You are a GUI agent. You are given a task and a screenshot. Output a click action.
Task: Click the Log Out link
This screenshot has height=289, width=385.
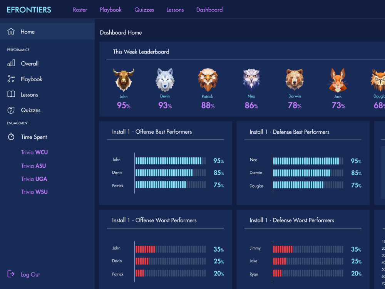coord(30,274)
